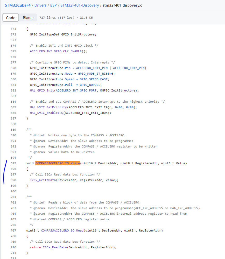Click the I2Cx_ReadData call on line 710

click(x=55, y=247)
